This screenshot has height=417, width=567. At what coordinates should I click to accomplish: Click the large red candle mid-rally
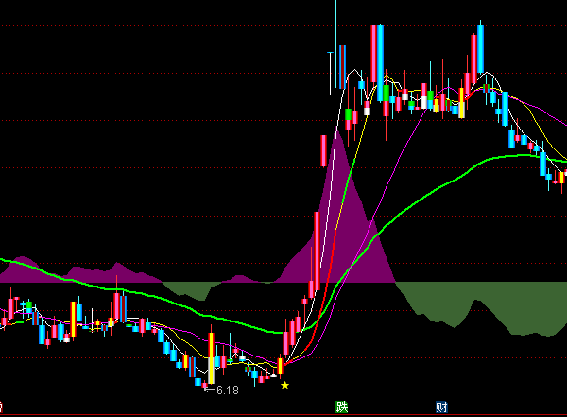pyautogui.click(x=324, y=153)
